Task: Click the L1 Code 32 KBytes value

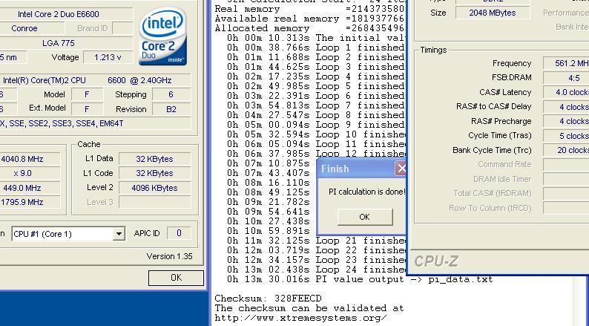Action: click(x=155, y=173)
